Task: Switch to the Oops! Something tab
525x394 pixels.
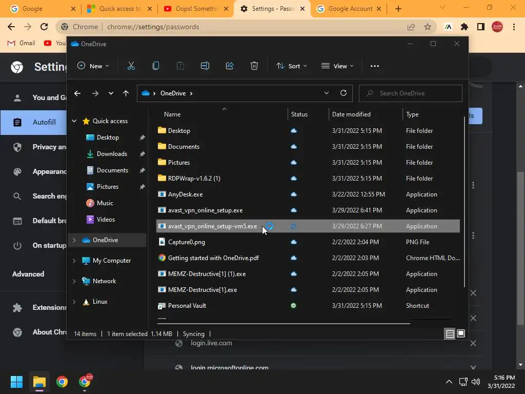Action: (x=195, y=9)
